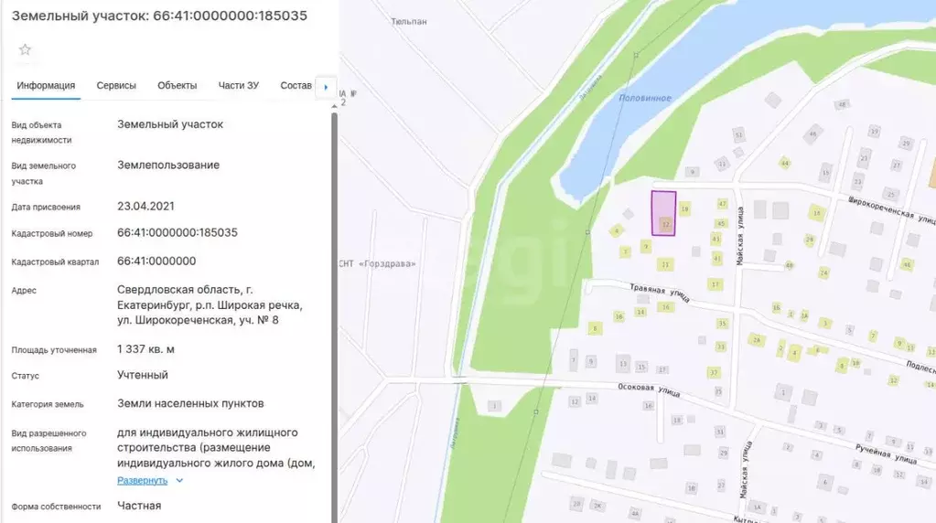Click area value 1 337 кв. м
The image size is (936, 523).
click(x=145, y=349)
